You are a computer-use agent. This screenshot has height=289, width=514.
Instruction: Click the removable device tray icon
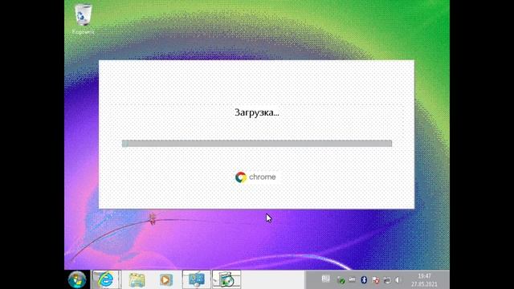coord(352,280)
